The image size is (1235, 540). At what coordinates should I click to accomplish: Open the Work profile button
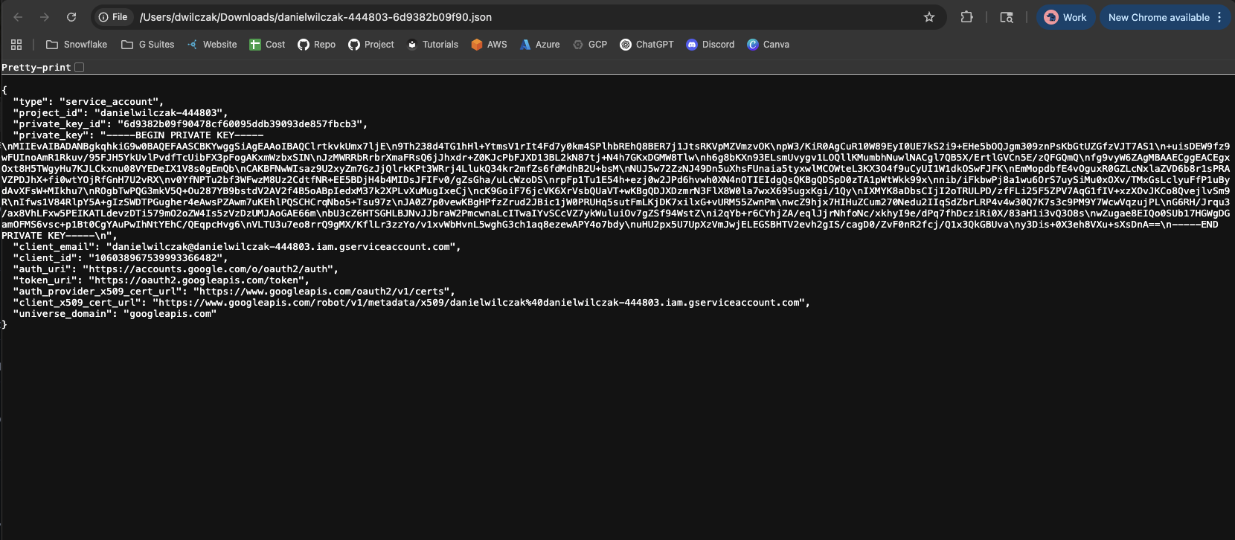tap(1065, 17)
